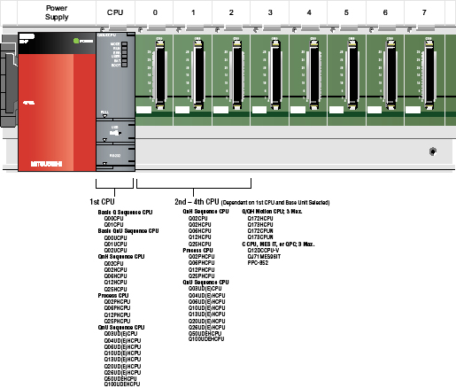Click the CPU module LED indicator panel

[x=124, y=54]
